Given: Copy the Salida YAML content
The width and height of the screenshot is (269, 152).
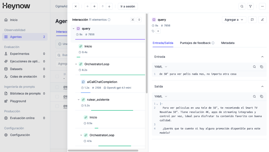Looking at the screenshot, I should pos(261,97).
